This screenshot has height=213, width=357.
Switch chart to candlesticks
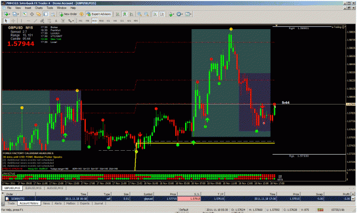click(x=125, y=14)
